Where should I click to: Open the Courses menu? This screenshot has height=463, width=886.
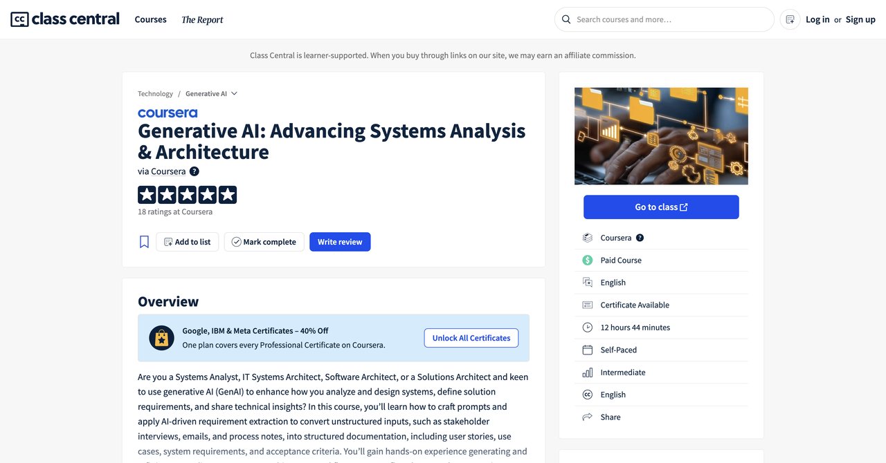(x=151, y=19)
